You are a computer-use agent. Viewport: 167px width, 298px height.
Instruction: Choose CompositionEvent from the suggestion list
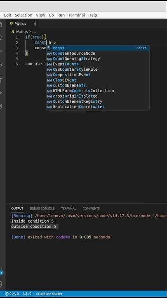98,74
